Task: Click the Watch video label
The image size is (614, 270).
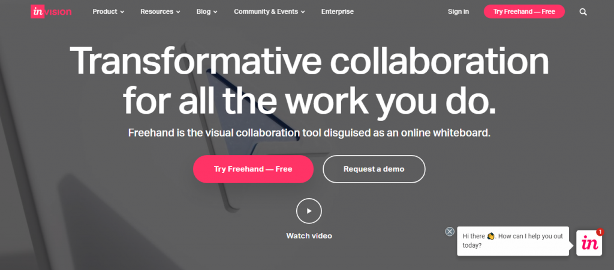Action: 309,236
